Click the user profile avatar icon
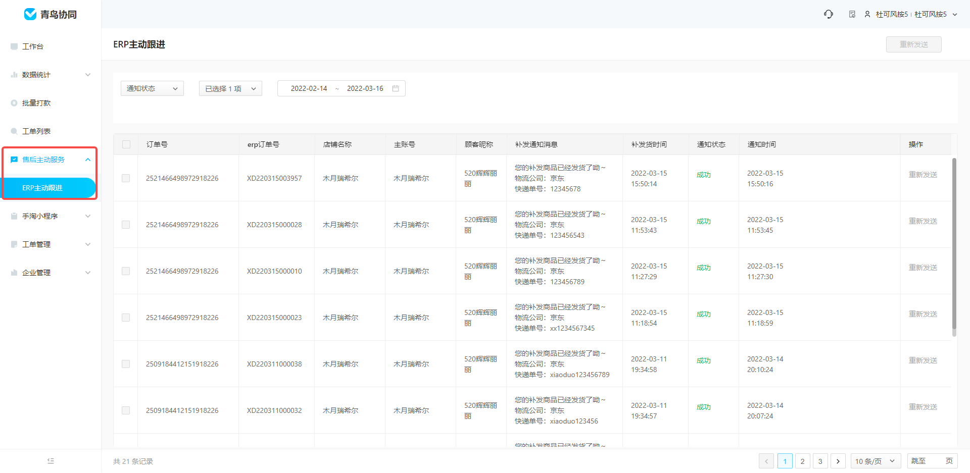The image size is (970, 473). 867,14
